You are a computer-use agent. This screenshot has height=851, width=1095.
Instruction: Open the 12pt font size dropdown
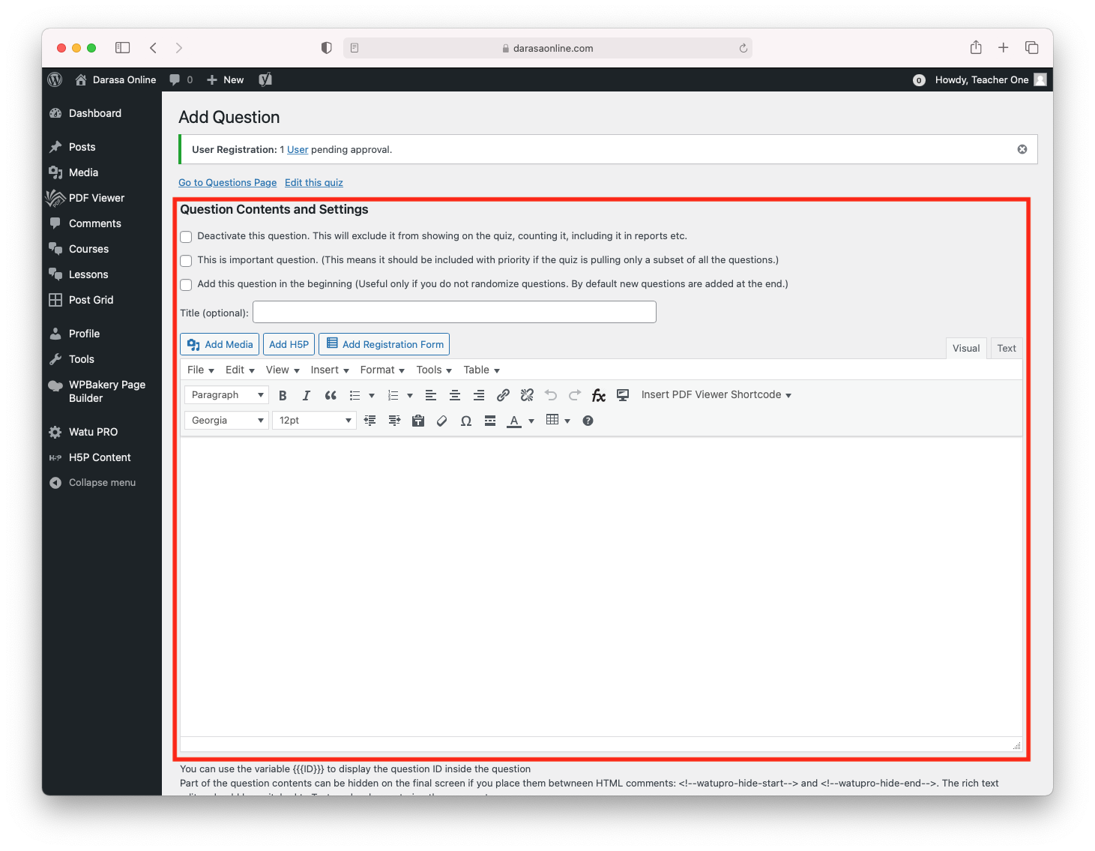point(314,421)
